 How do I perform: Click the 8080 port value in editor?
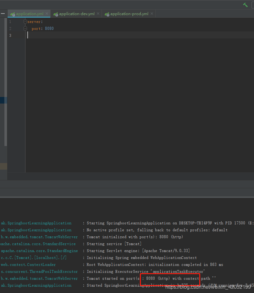49,28
